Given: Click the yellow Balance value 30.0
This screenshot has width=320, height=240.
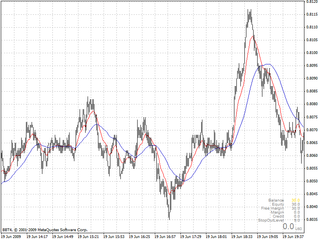Looking at the screenshot, I should 296,200.
